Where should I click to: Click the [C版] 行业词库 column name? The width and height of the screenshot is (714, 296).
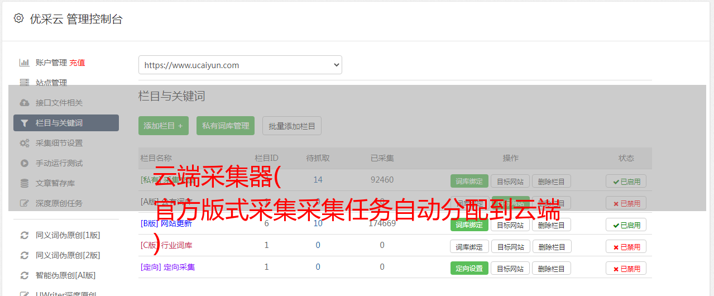[x=166, y=245]
